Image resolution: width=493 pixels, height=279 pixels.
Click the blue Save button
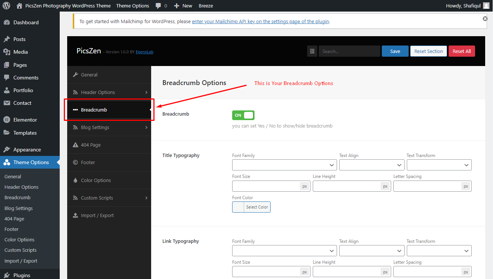pyautogui.click(x=395, y=51)
